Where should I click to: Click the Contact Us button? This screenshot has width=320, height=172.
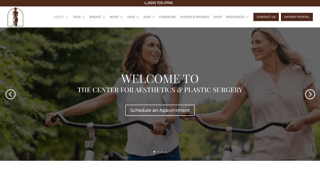(266, 17)
